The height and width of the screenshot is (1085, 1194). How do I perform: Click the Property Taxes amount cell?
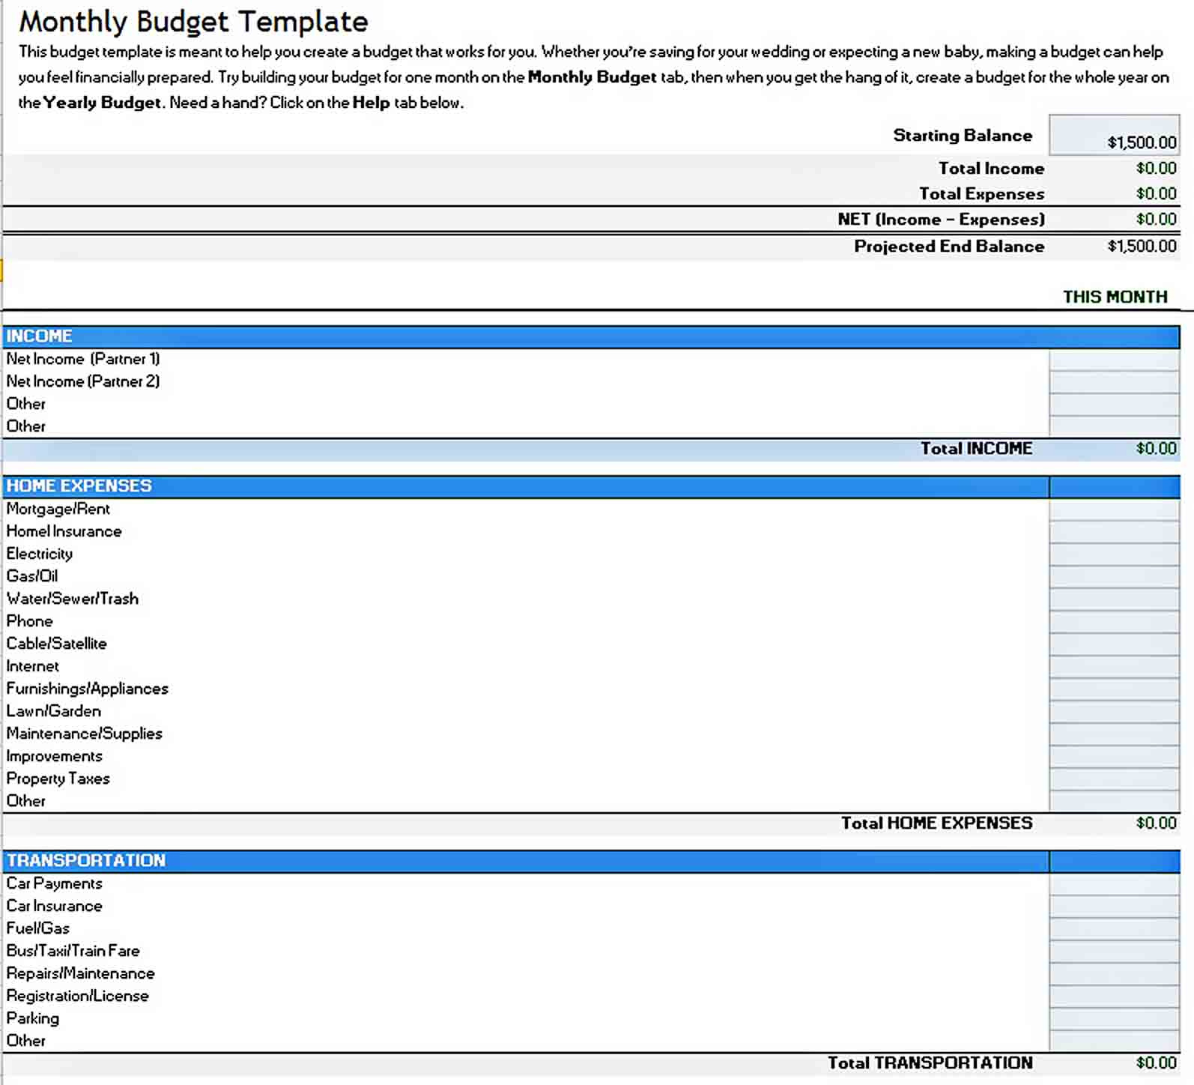click(1114, 779)
